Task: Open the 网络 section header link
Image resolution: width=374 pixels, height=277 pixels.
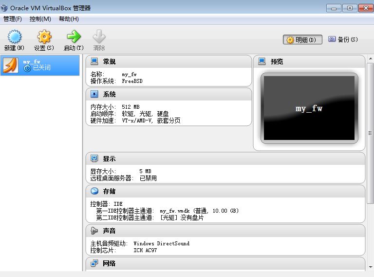Action: pyautogui.click(x=109, y=263)
